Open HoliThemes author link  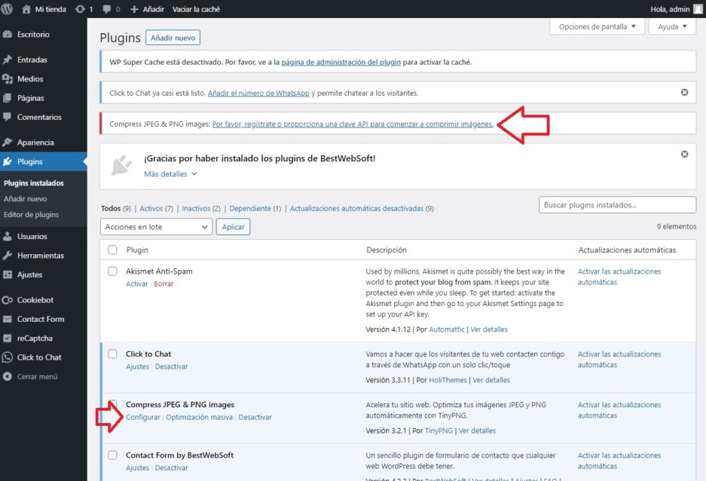448,380
